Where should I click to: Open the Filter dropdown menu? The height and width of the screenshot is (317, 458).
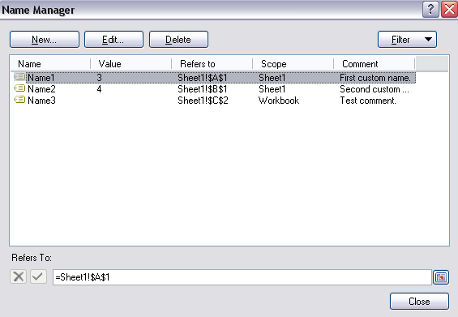coord(407,40)
